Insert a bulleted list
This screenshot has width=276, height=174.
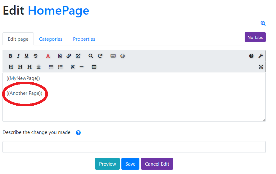coord(51,67)
